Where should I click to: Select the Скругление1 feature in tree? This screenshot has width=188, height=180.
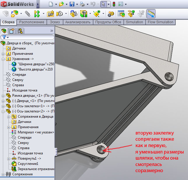[28, 164]
